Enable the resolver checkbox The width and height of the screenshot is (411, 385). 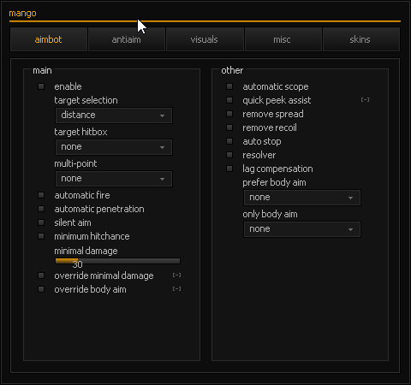(229, 155)
